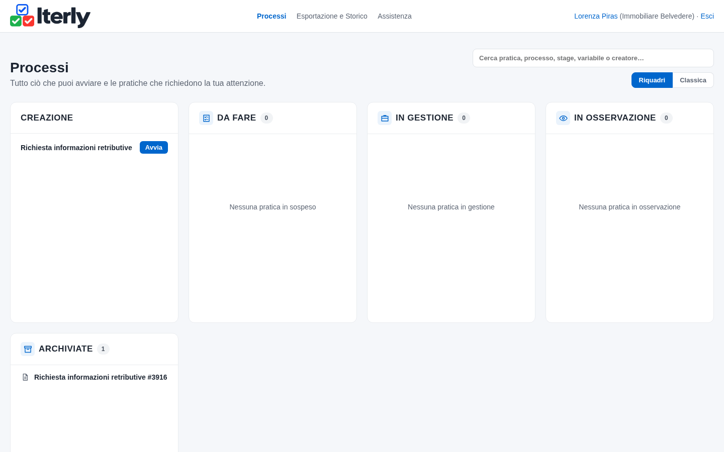
Task: Click the DA FARE heading
Action: 236,118
